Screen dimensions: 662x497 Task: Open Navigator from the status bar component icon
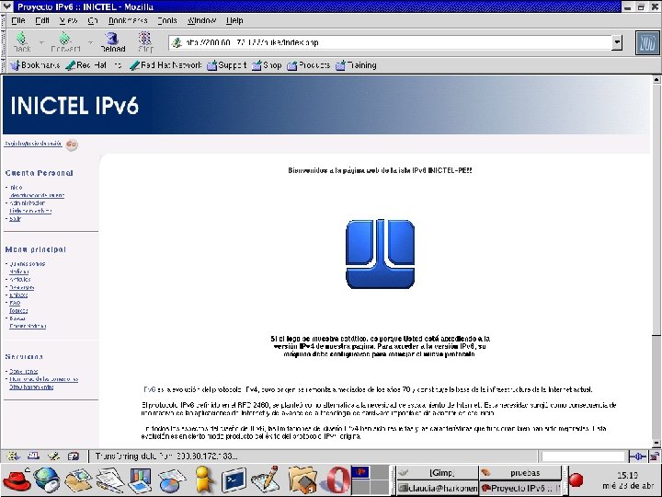point(13,456)
